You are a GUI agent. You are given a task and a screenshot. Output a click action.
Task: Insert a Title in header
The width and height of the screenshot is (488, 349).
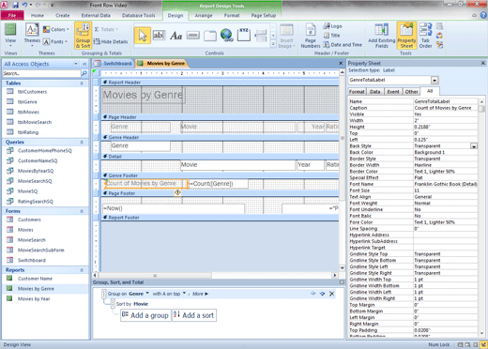coord(332,36)
